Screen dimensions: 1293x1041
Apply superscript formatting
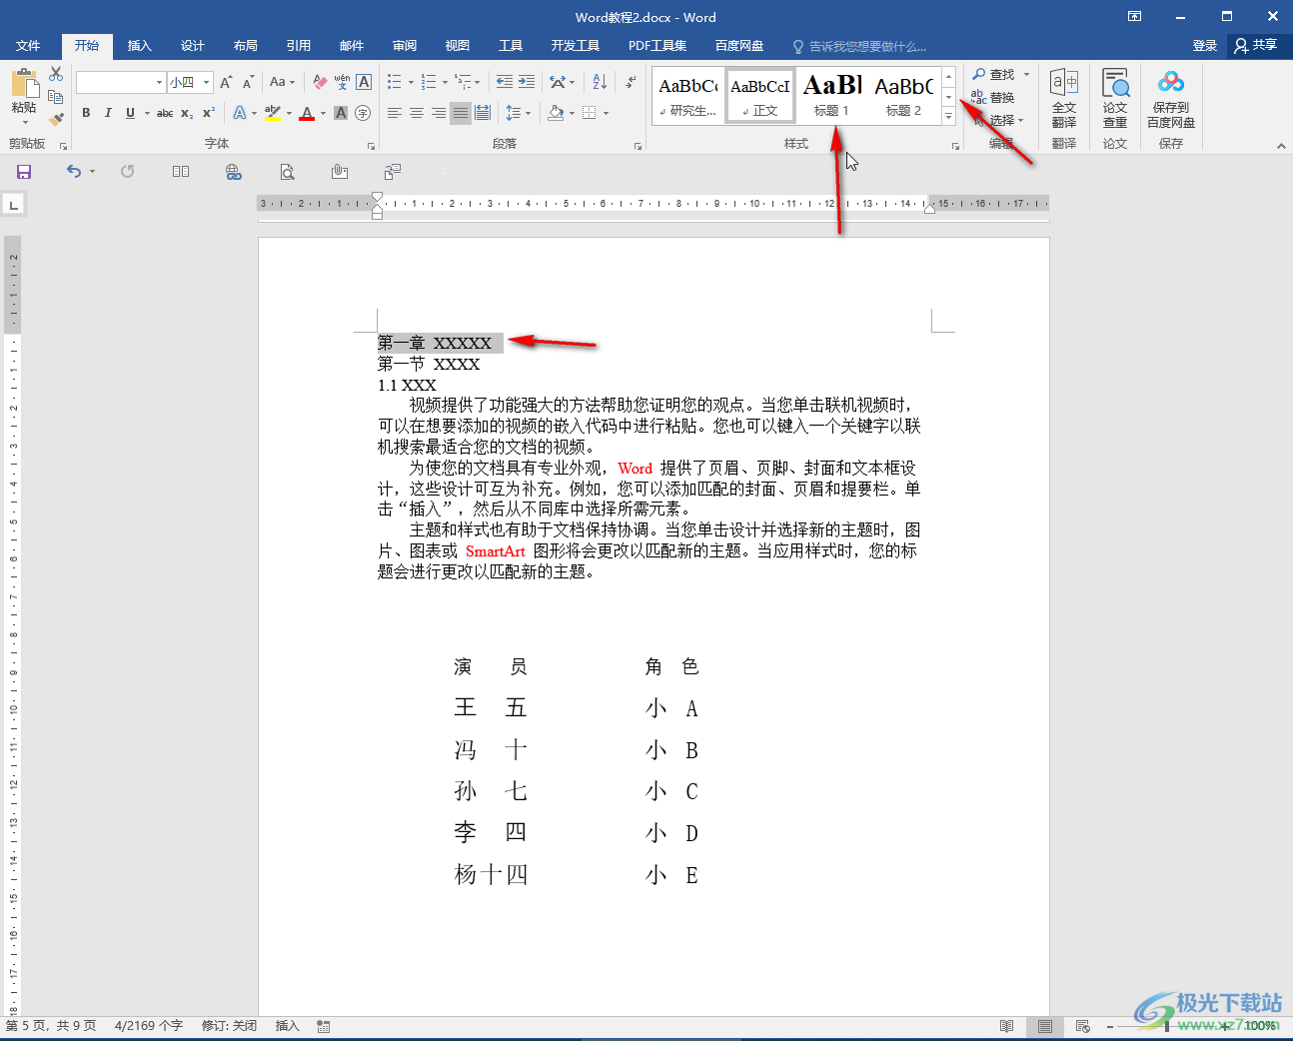(209, 113)
